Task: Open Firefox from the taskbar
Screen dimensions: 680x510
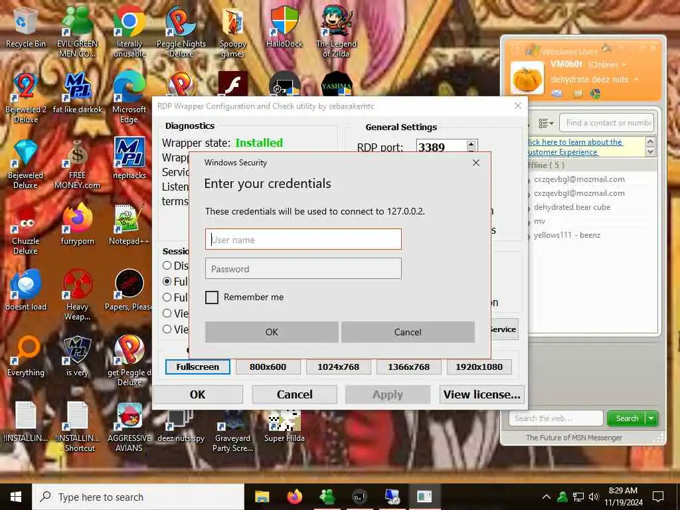Action: pyautogui.click(x=294, y=497)
